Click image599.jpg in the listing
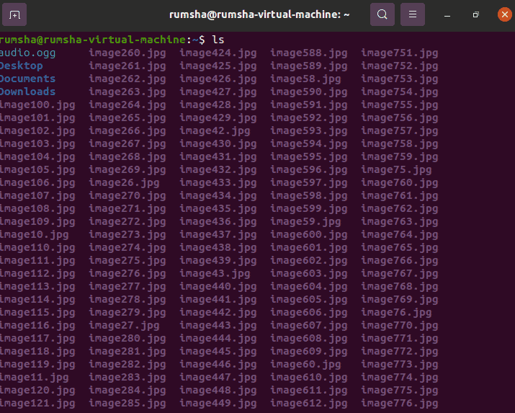This screenshot has height=413, width=515. 309,209
